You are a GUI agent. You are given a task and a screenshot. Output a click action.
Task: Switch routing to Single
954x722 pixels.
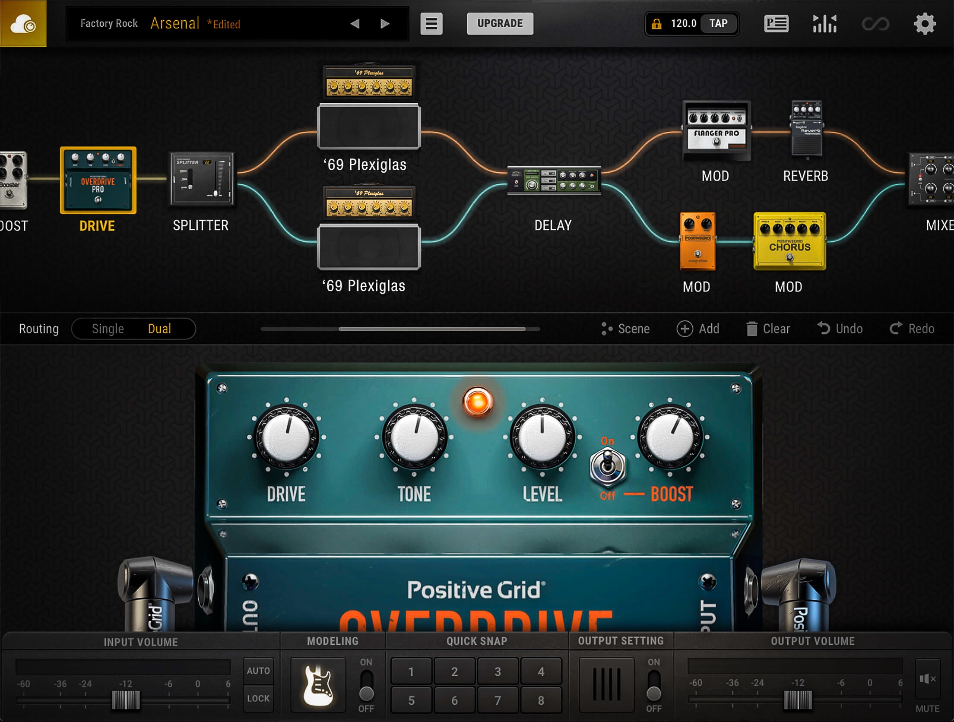[x=108, y=329]
